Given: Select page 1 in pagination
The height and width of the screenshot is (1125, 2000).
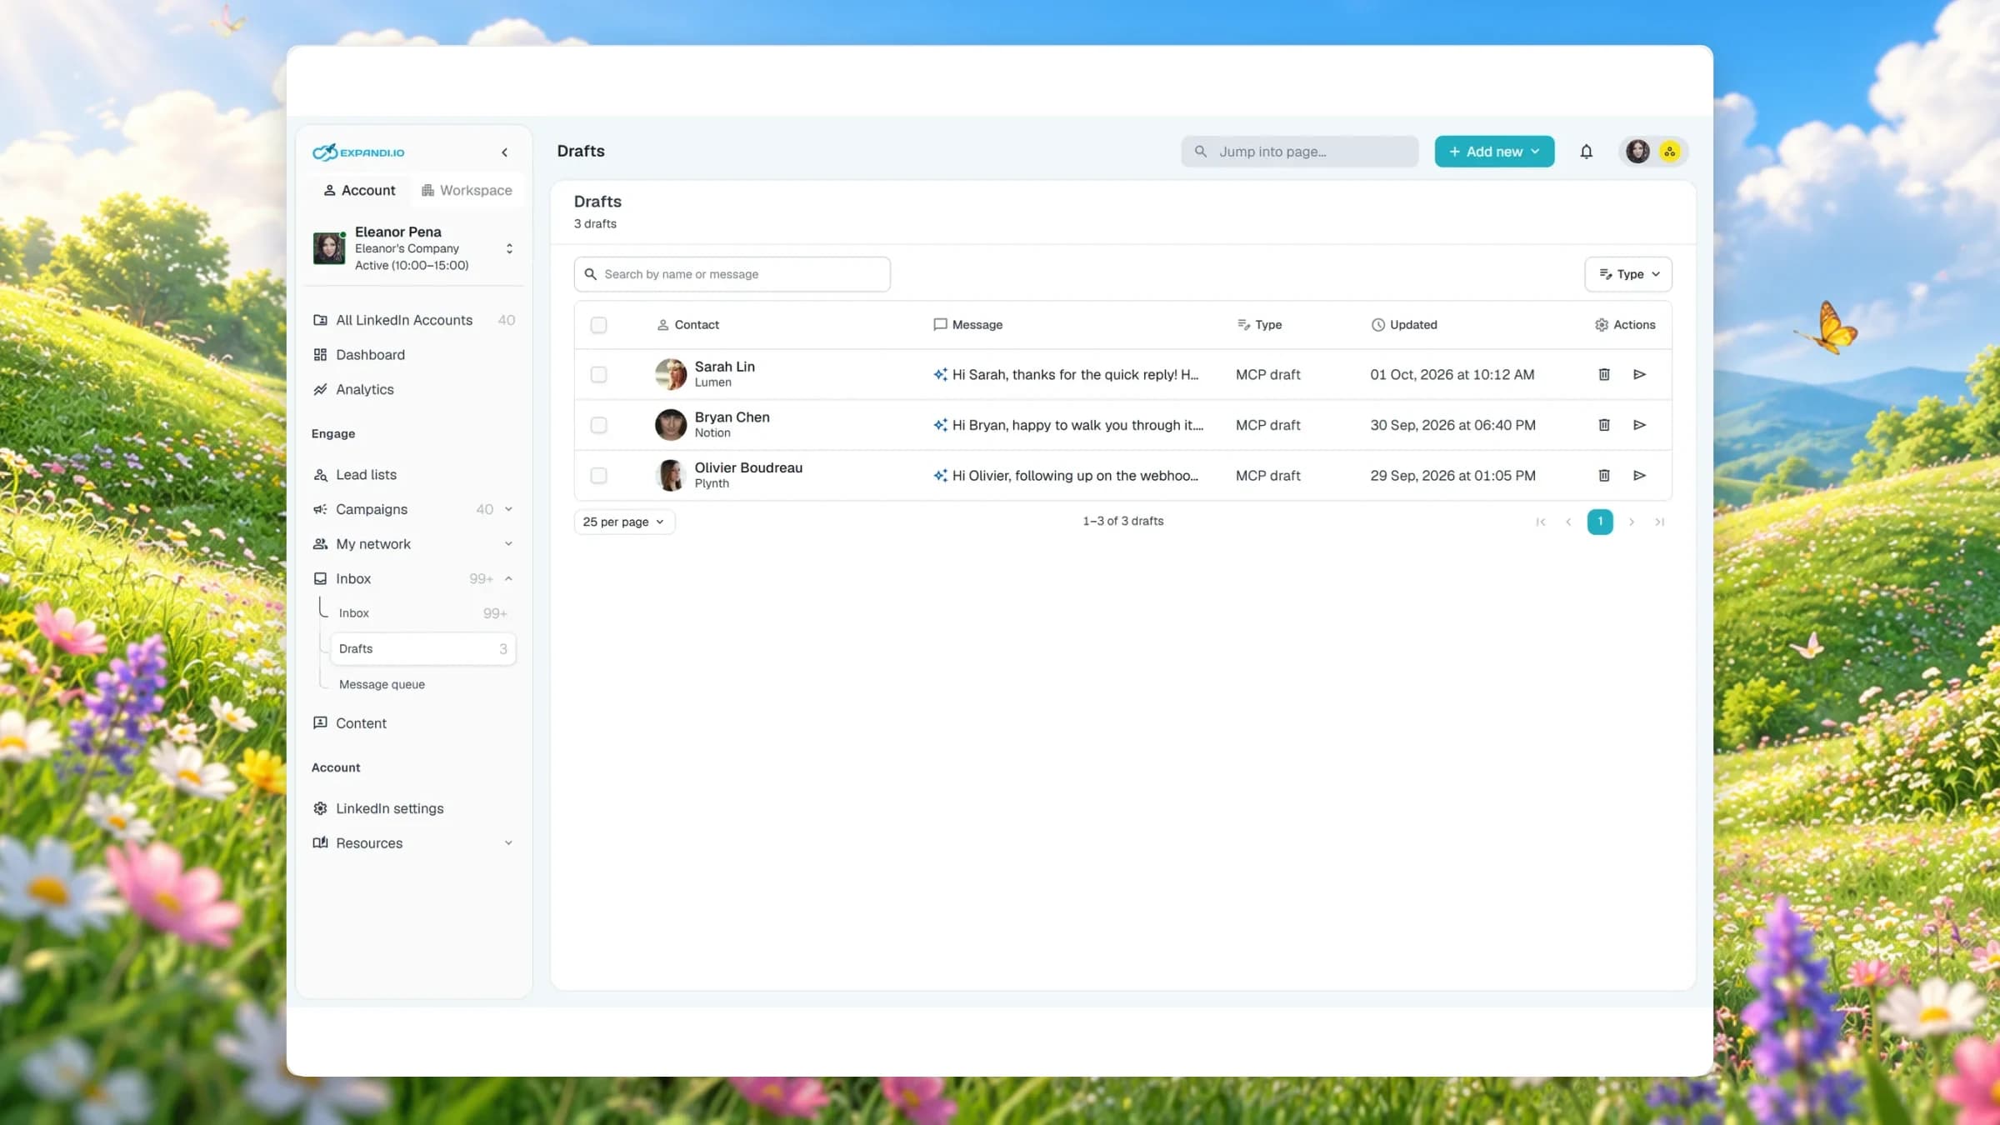Looking at the screenshot, I should pyautogui.click(x=1600, y=522).
